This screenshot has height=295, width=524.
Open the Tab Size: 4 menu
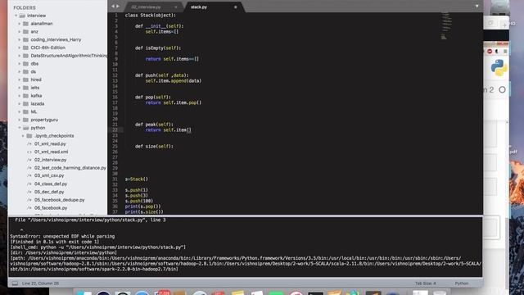[x=426, y=284]
